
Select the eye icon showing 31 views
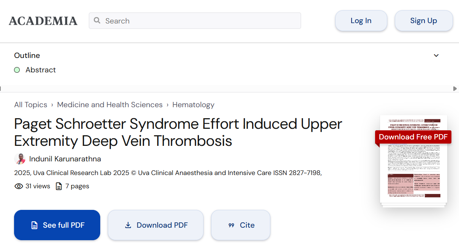pyautogui.click(x=19, y=186)
